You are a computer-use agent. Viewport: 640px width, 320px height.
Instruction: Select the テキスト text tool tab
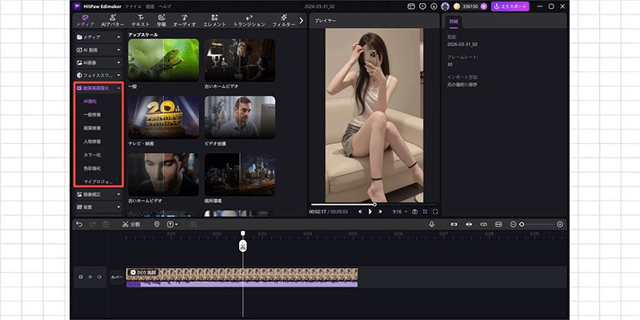(x=141, y=20)
